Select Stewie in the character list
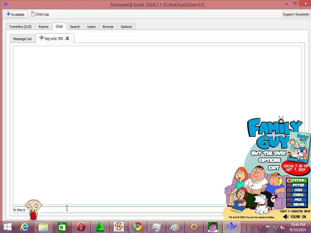311x233 pixels. [x=297, y=180]
